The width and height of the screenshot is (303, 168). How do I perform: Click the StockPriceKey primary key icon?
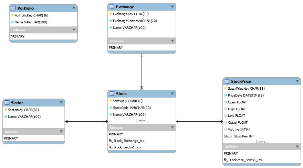point(226,88)
